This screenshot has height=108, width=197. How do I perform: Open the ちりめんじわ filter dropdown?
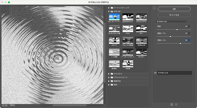point(172,21)
